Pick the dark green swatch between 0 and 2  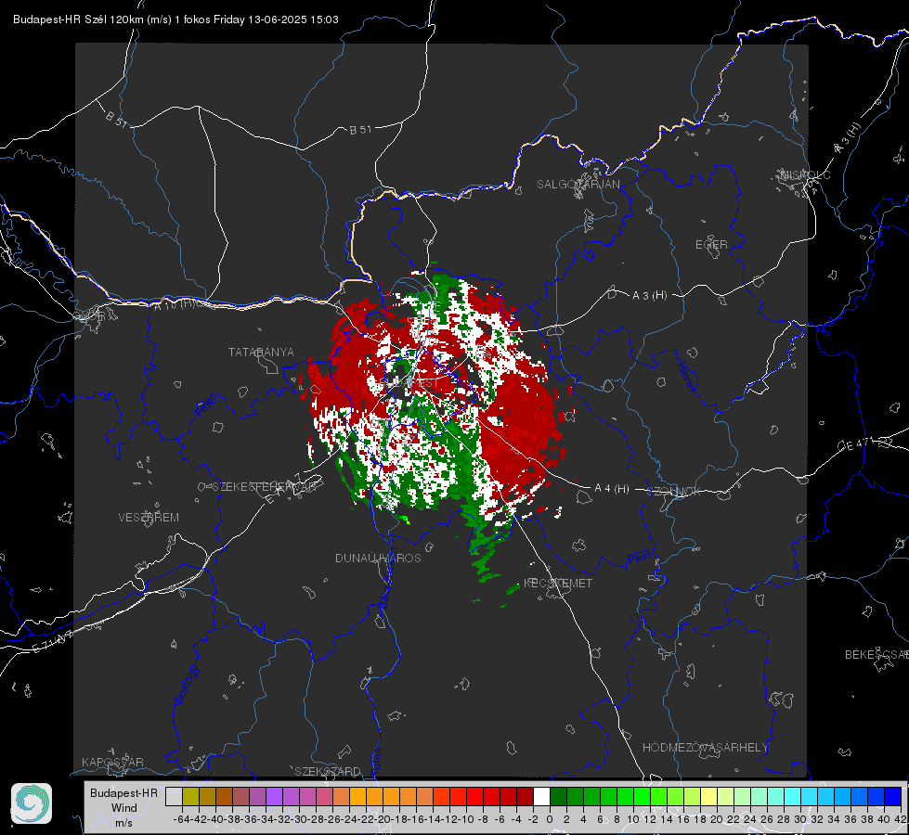558,796
